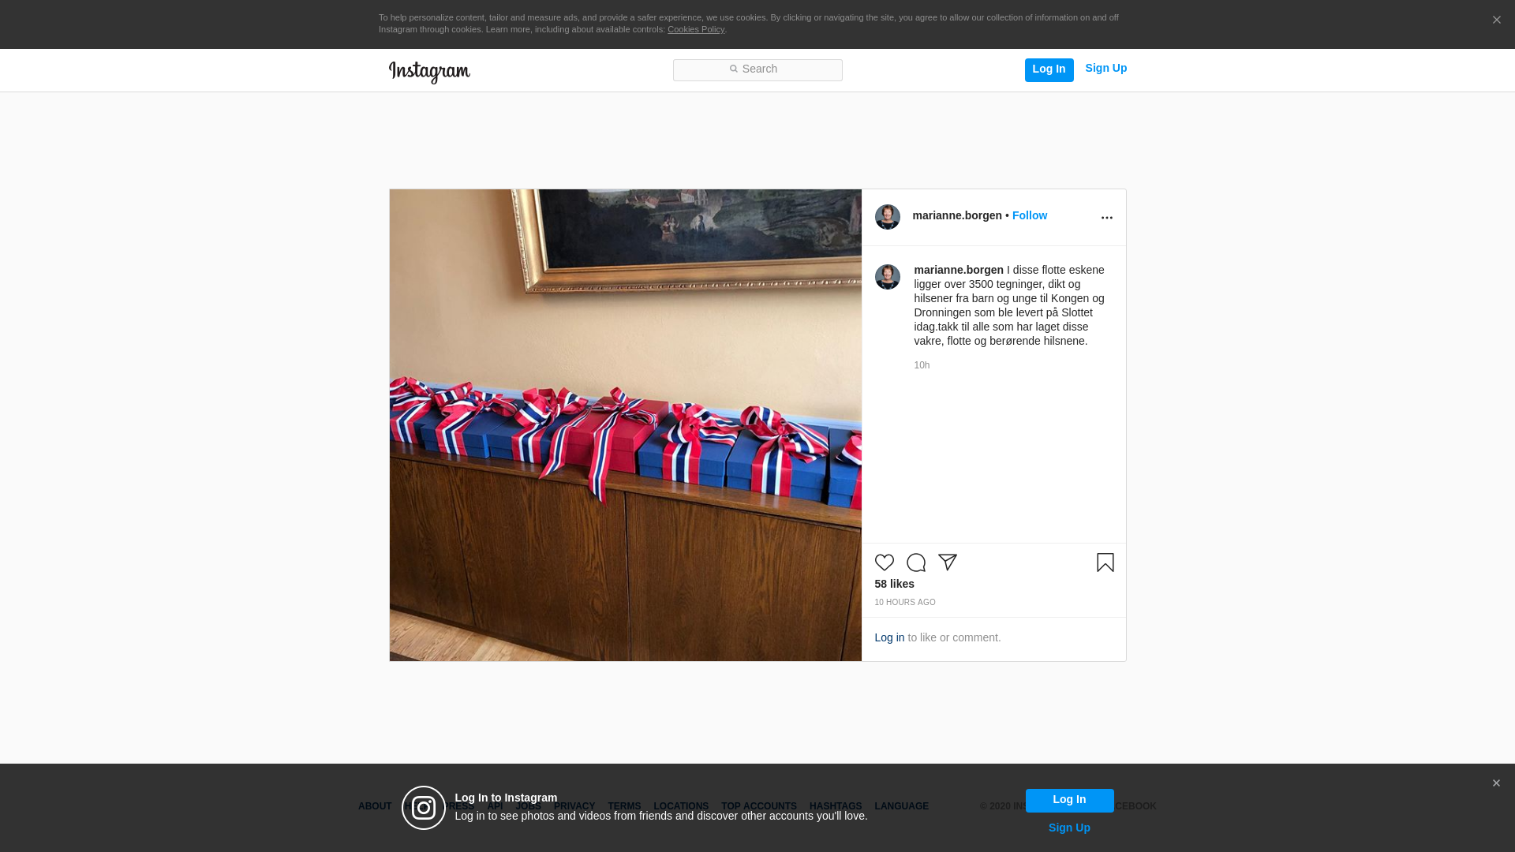Dismiss the cookie notice banner

pos(1496,21)
